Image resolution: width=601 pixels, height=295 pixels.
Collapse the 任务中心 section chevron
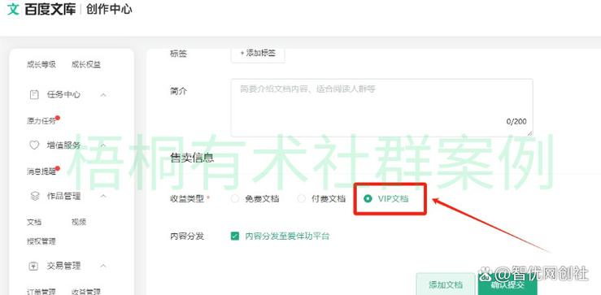[x=103, y=94]
